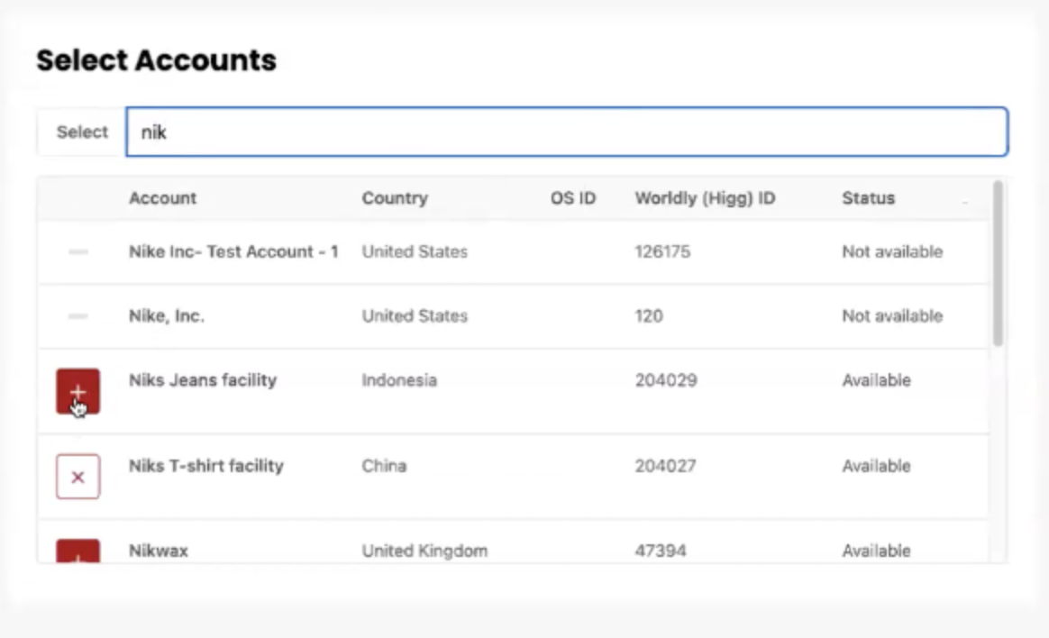Click the Higg ID 47394

(661, 551)
